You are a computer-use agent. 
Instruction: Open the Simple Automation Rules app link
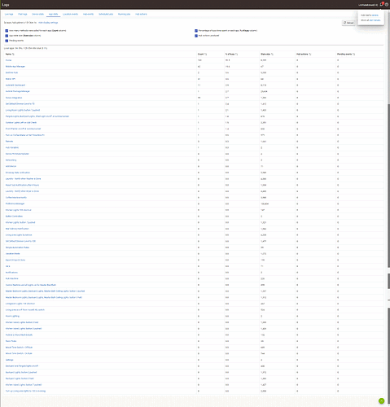click(17, 247)
